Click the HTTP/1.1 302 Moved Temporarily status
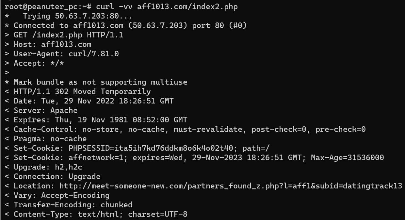The image size is (405, 220). pyautogui.click(x=82, y=91)
